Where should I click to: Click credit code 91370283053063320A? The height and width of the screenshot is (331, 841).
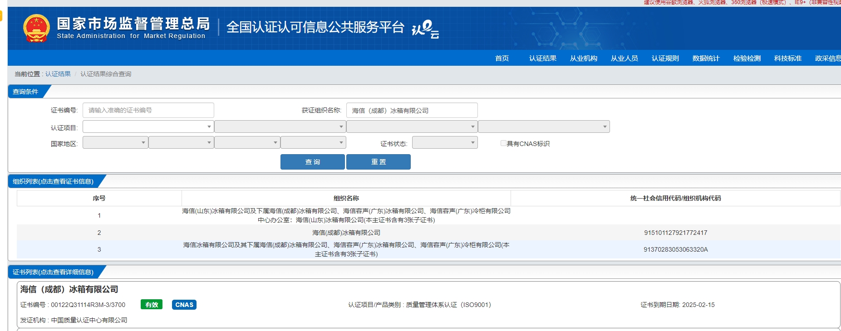[x=676, y=249]
